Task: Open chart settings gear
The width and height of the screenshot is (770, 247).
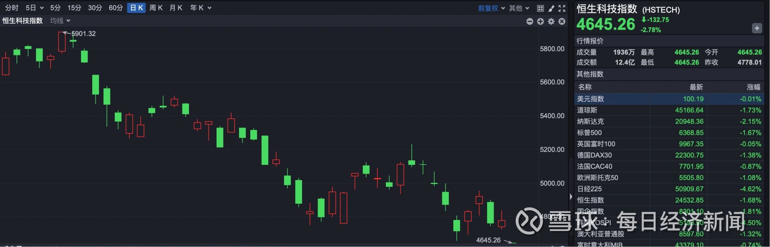Action: point(551,21)
